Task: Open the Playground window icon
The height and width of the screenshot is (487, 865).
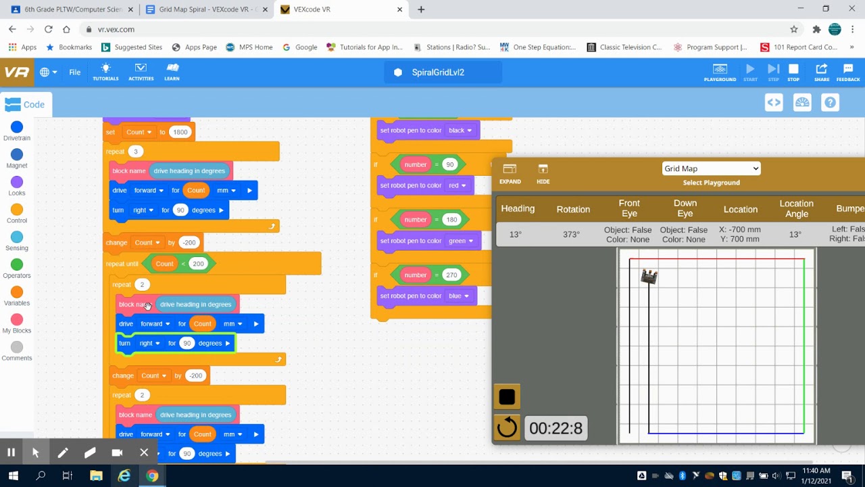Action: click(x=720, y=72)
